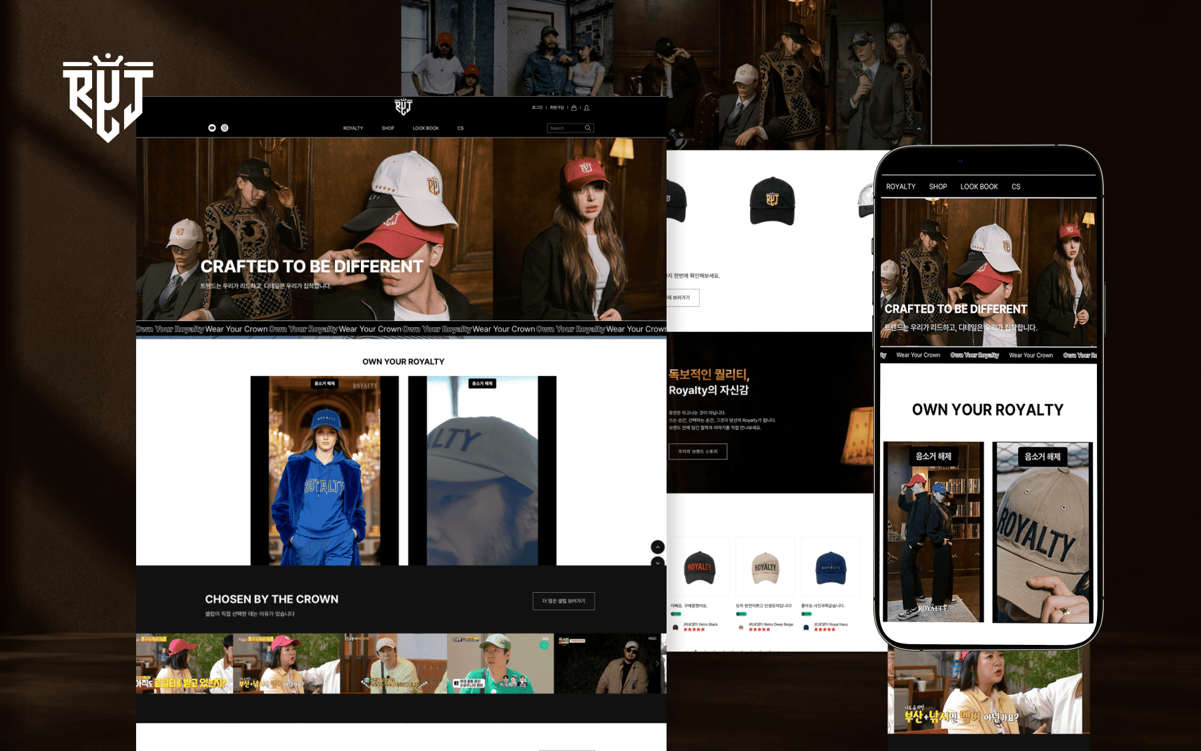This screenshot has width=1201, height=751.
Task: Click the CRAFTED TO BE DIFFERENT hero banner heading
Action: tap(312, 267)
